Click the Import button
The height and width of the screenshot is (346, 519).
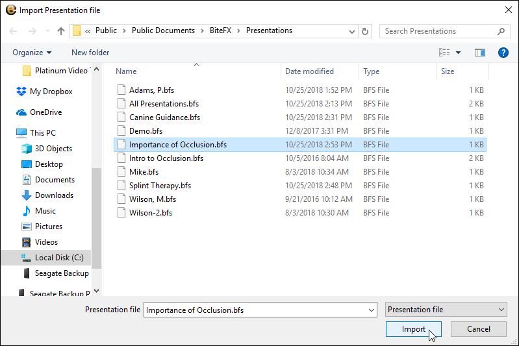[414, 329]
